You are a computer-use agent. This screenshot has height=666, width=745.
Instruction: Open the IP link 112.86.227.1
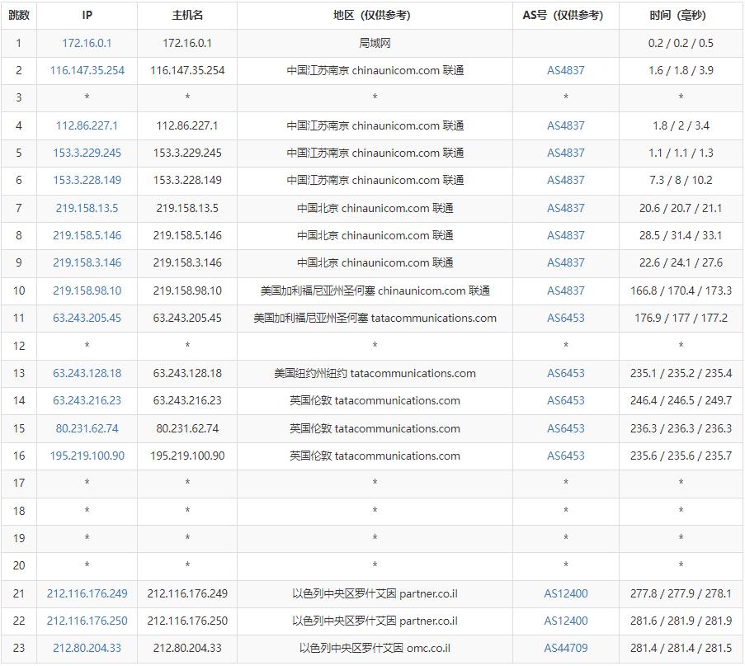click(x=87, y=125)
